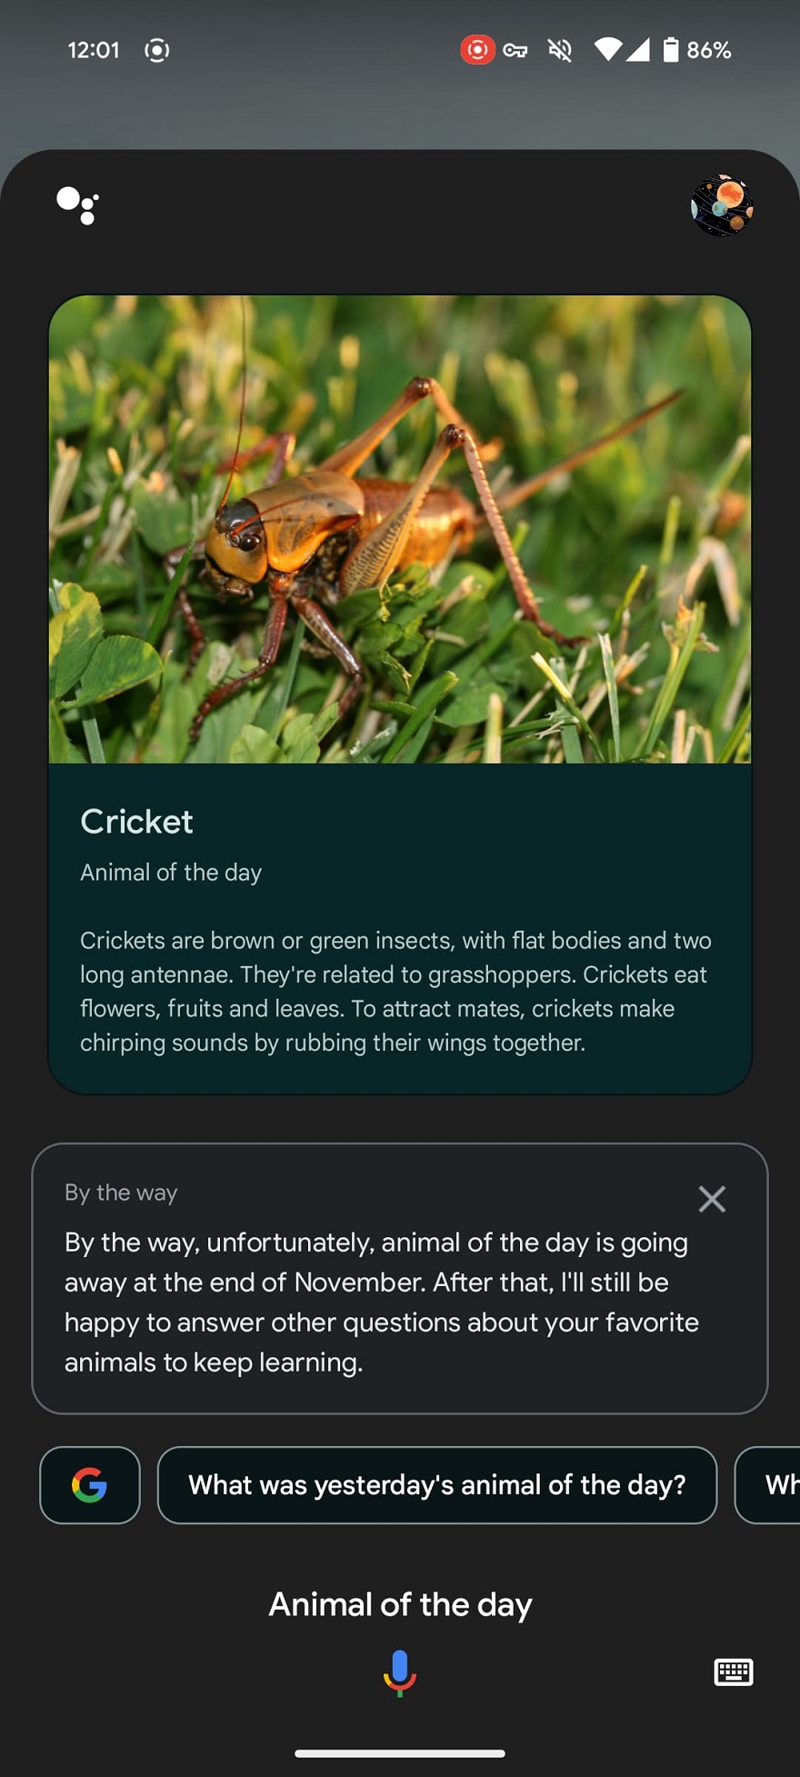This screenshot has width=800, height=1777.
Task: Tap the 12:01 clock in status bar
Action: (x=94, y=50)
